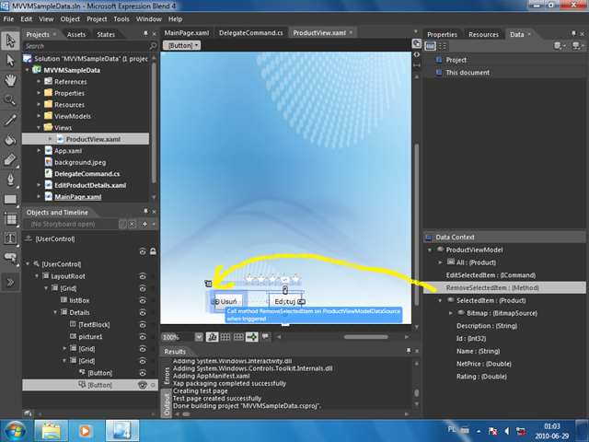The image size is (589, 442).
Task: Toggle snapping to gridlines icon
Action: 238,337
